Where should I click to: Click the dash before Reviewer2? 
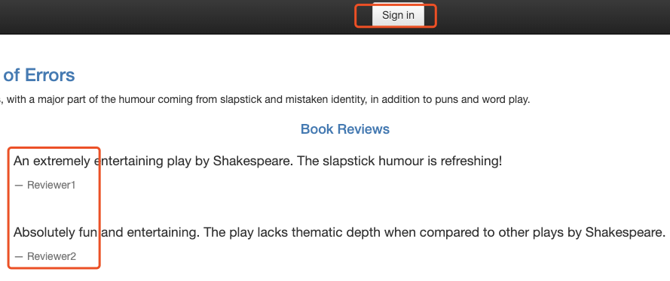[18, 256]
